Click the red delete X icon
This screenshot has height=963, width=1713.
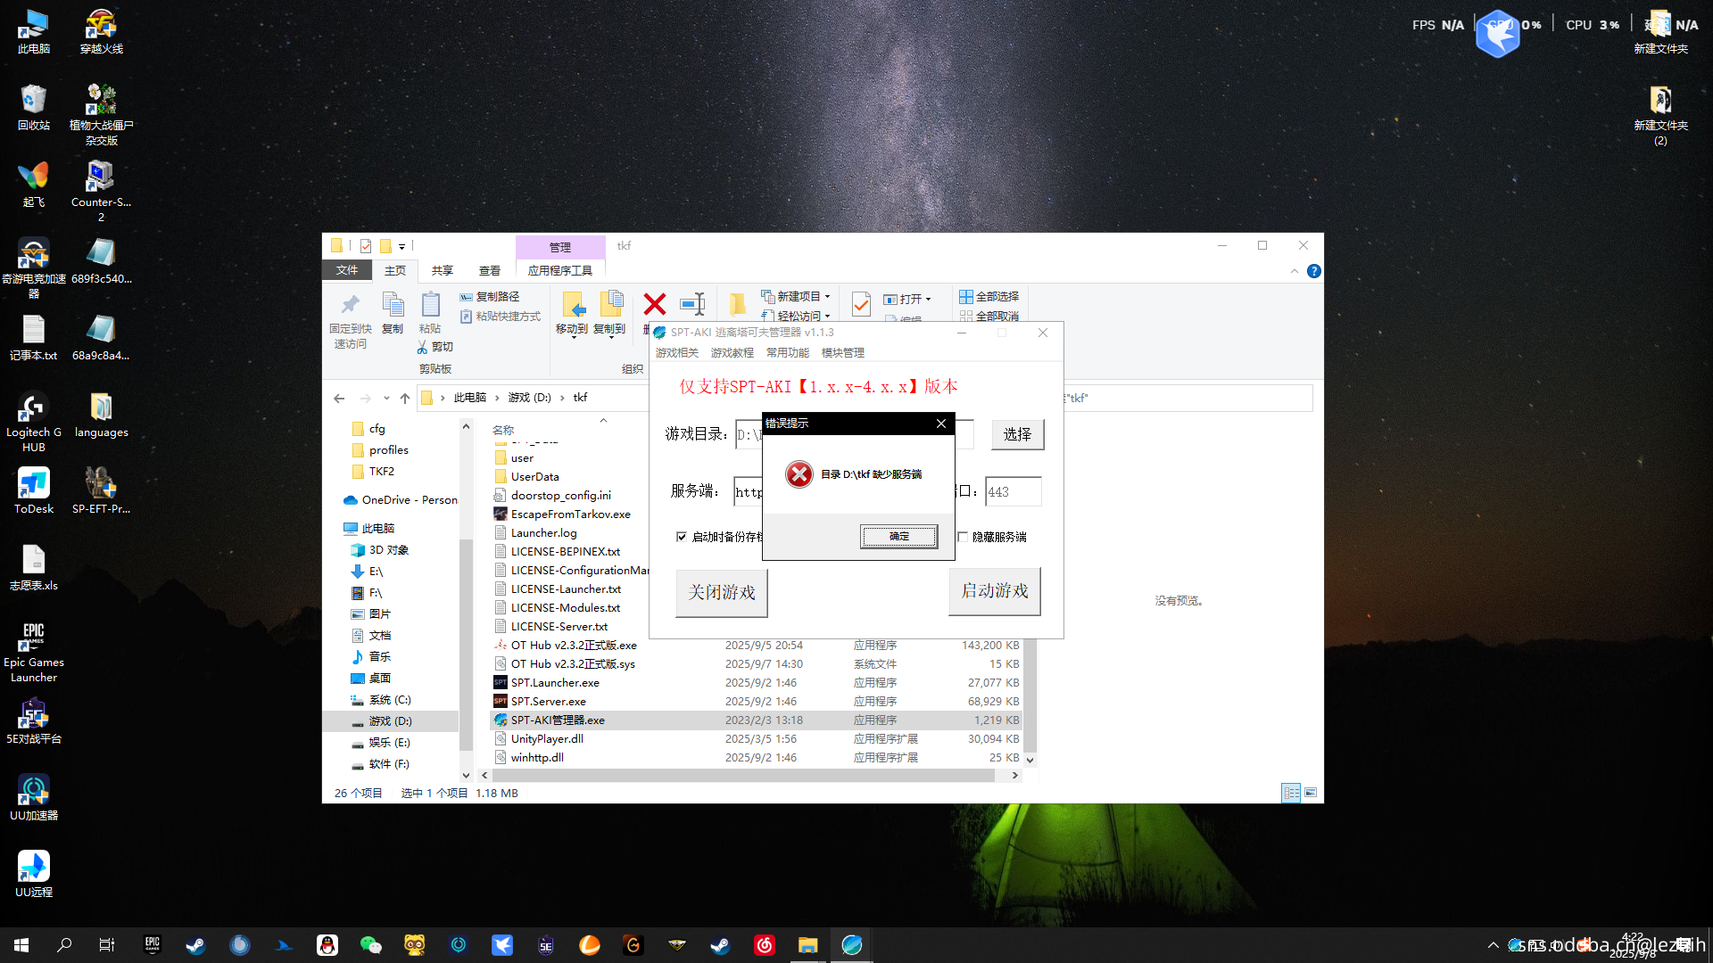(655, 305)
